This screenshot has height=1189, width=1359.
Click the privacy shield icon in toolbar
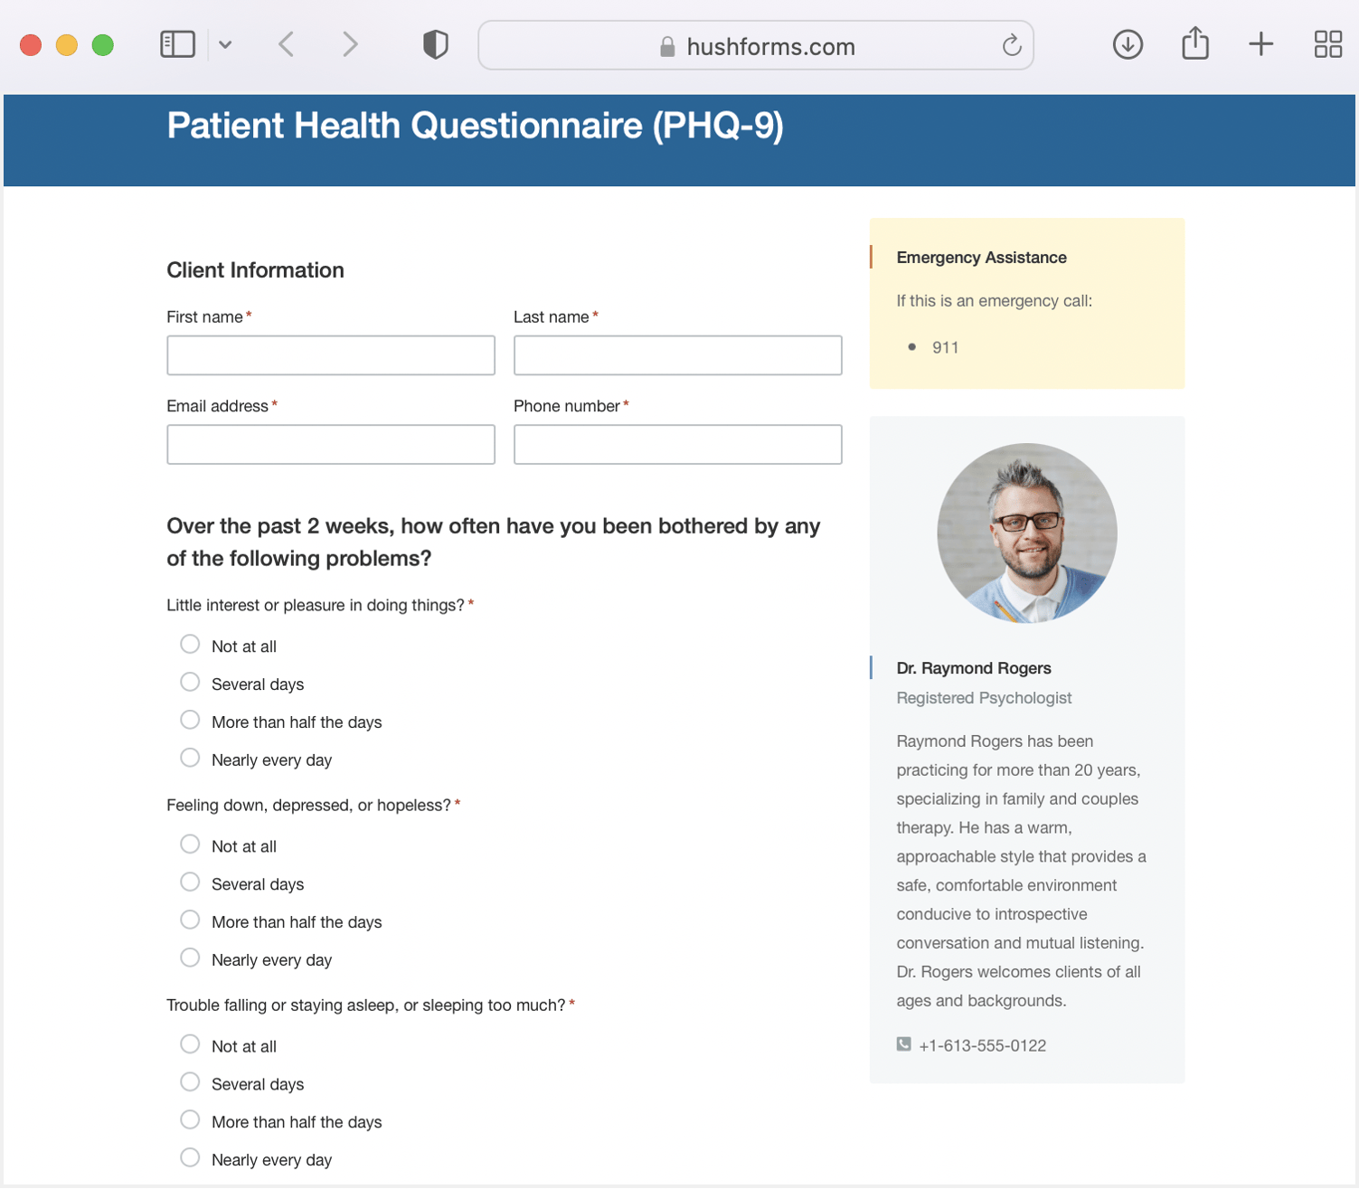[435, 43]
